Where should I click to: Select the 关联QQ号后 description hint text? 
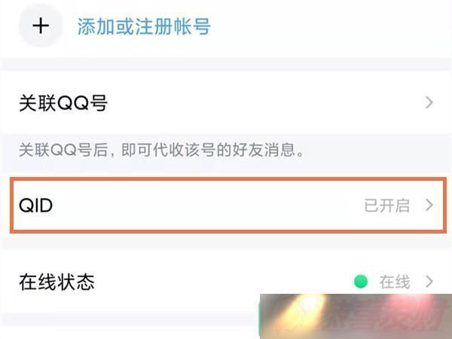161,150
